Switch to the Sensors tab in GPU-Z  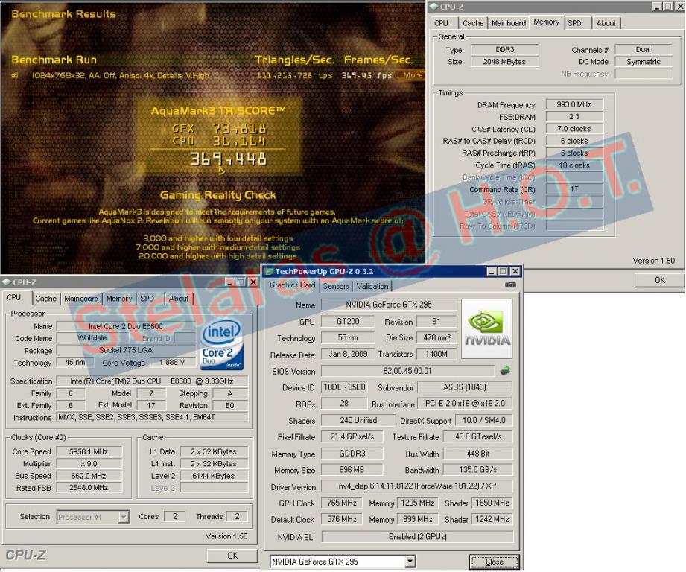pyautogui.click(x=336, y=286)
